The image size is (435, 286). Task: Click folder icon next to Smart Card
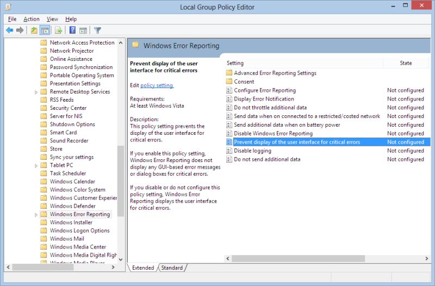[43, 132]
